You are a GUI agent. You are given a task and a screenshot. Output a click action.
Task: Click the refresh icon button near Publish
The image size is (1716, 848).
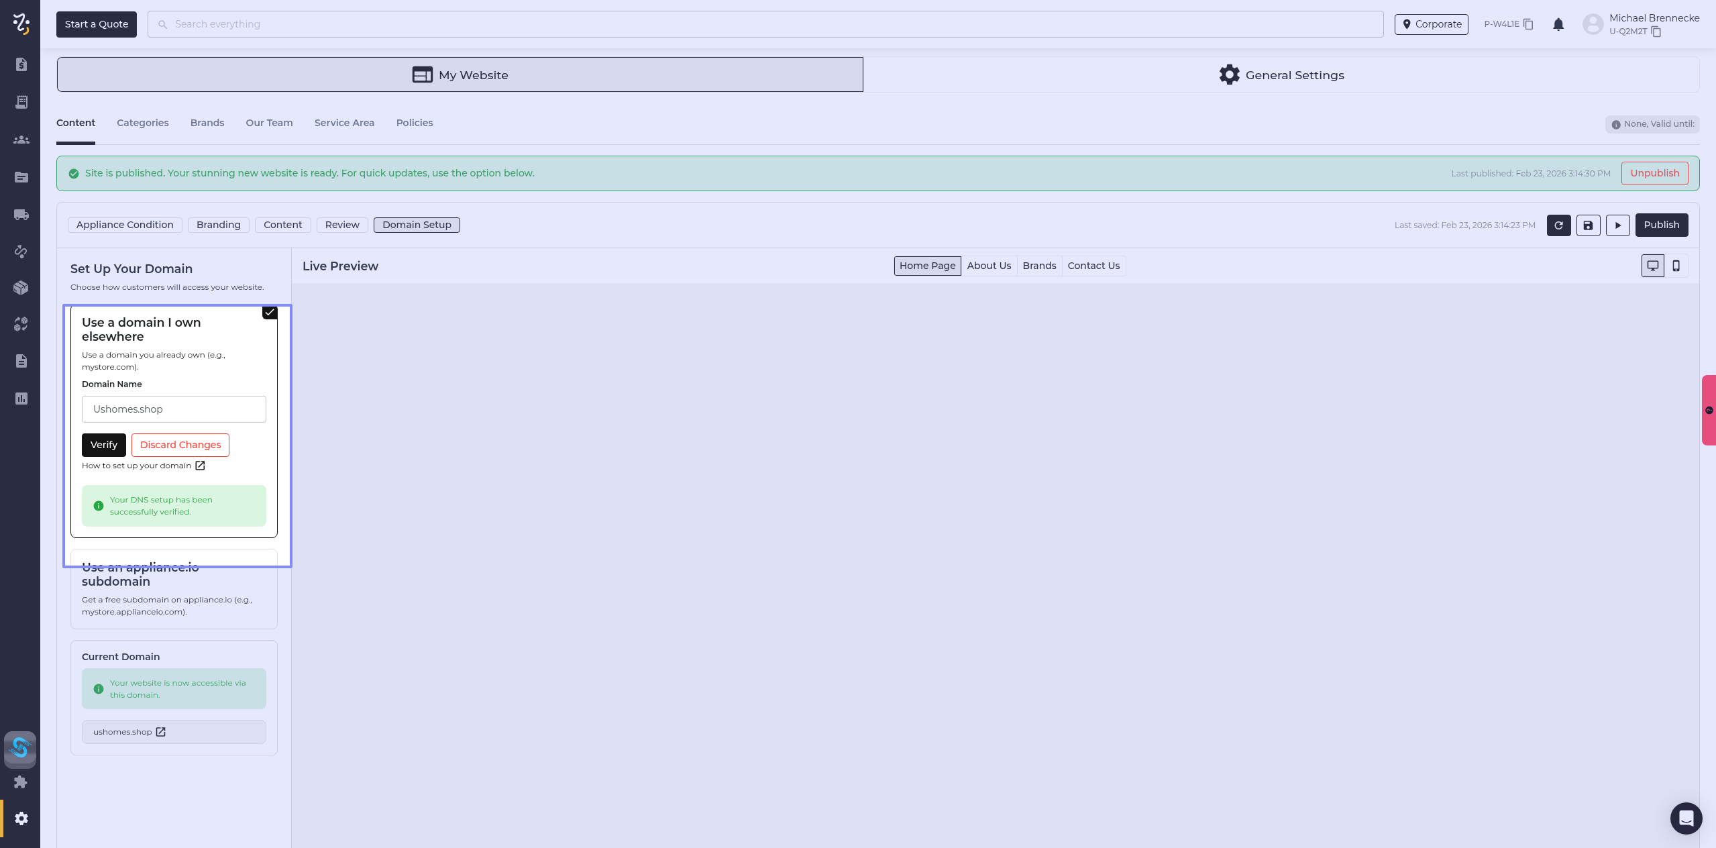pyautogui.click(x=1558, y=225)
